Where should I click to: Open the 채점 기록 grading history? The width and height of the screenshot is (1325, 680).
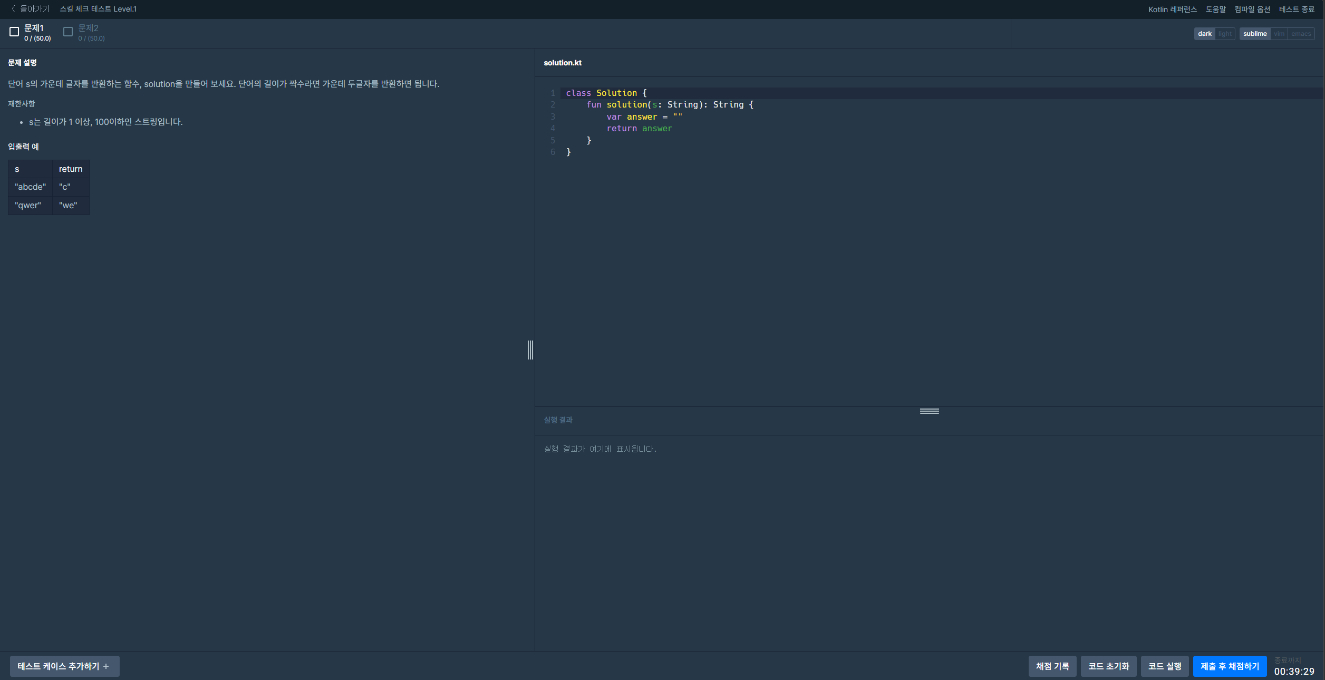pos(1052,666)
